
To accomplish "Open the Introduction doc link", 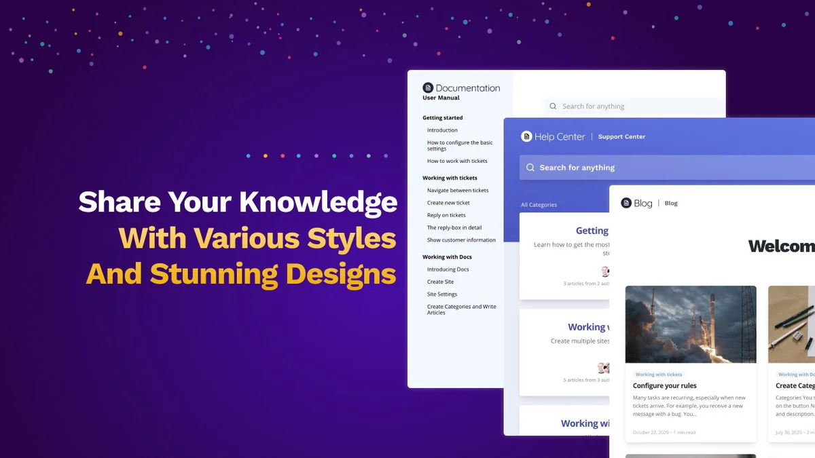I will coord(442,130).
